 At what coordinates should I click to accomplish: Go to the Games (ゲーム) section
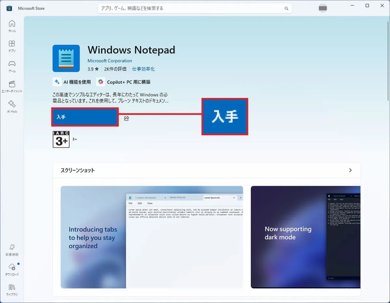coord(12,66)
